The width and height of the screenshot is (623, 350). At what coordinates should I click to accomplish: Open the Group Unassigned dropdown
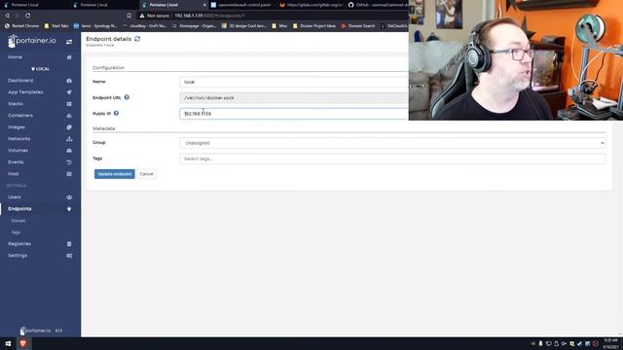tap(392, 143)
